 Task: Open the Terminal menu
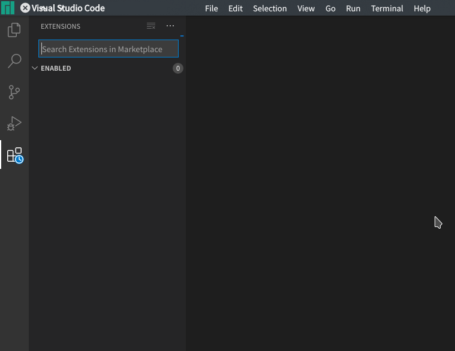(387, 8)
